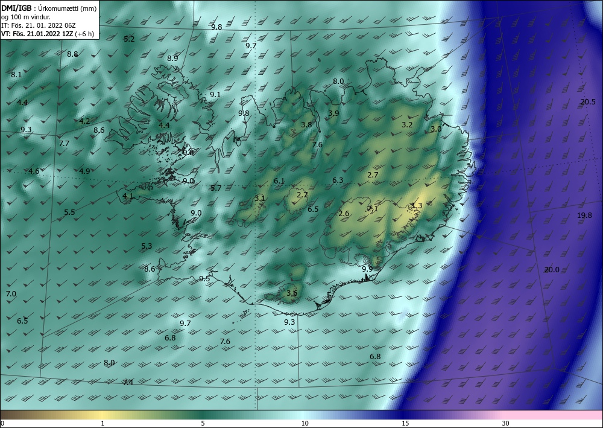Click the title text "DMI/IGB : Úrkomumætti (mm)"
Viewport: 603px width, 428px height.
tap(49, 8)
